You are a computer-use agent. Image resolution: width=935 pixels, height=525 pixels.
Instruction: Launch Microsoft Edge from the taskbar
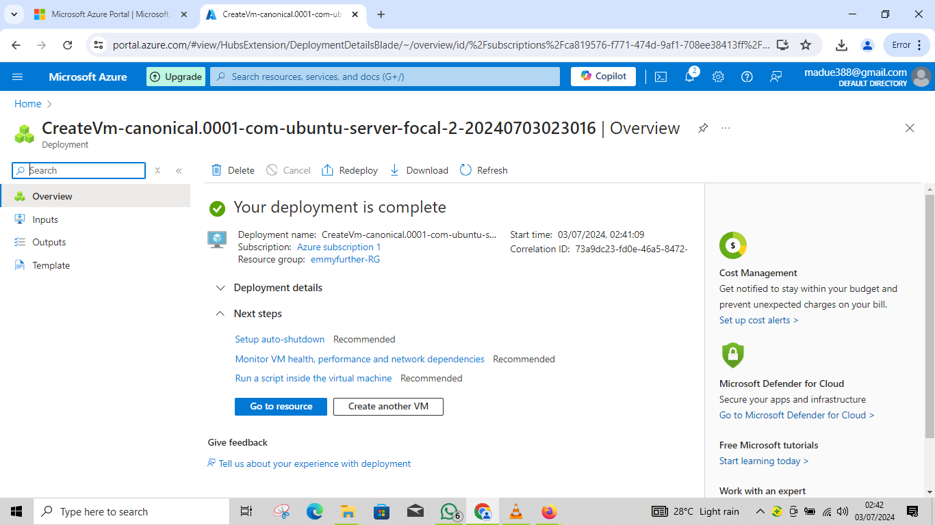314,511
